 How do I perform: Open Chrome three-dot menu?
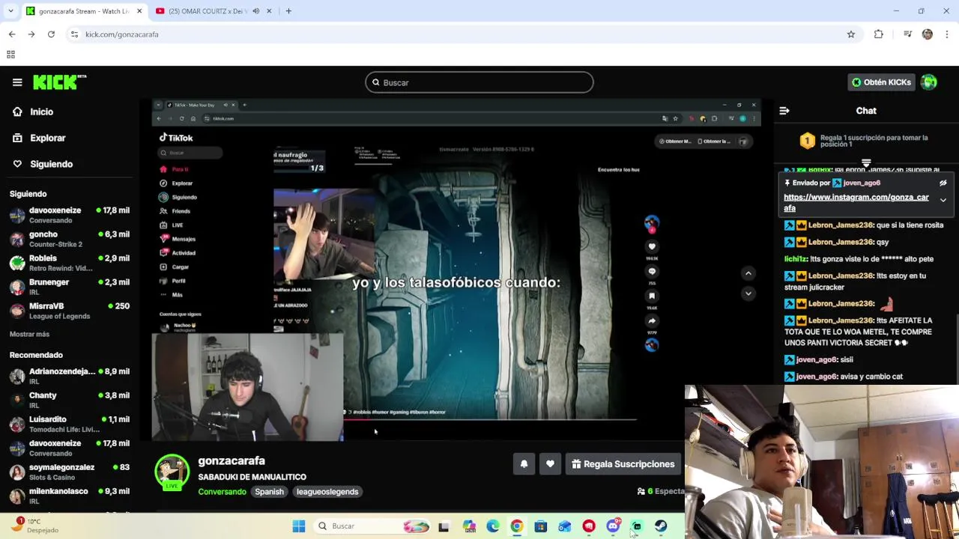[947, 34]
